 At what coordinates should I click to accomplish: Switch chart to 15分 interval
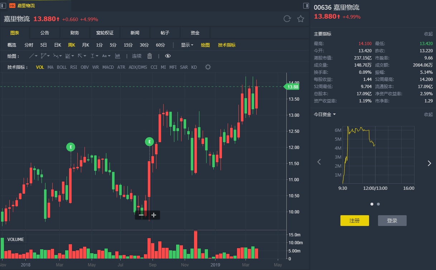point(128,45)
